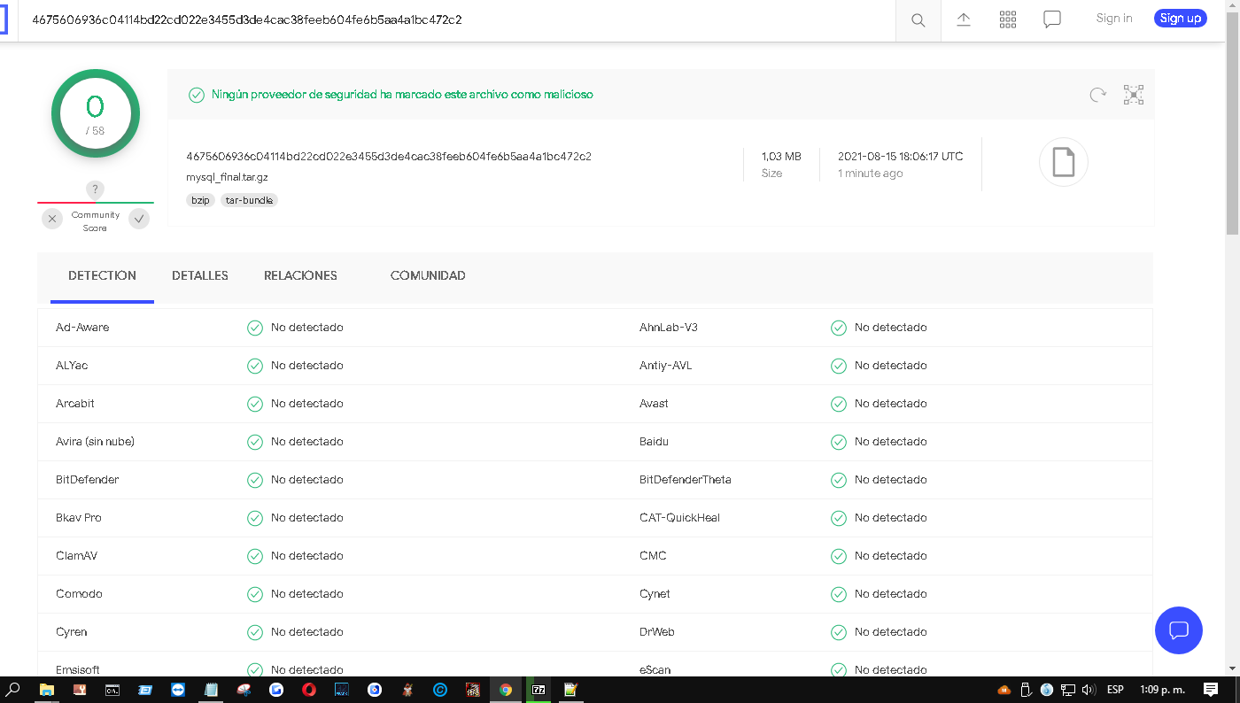Click the Cyren vendor name
Screen dimensions: 1240x703
pyautogui.click(x=71, y=632)
